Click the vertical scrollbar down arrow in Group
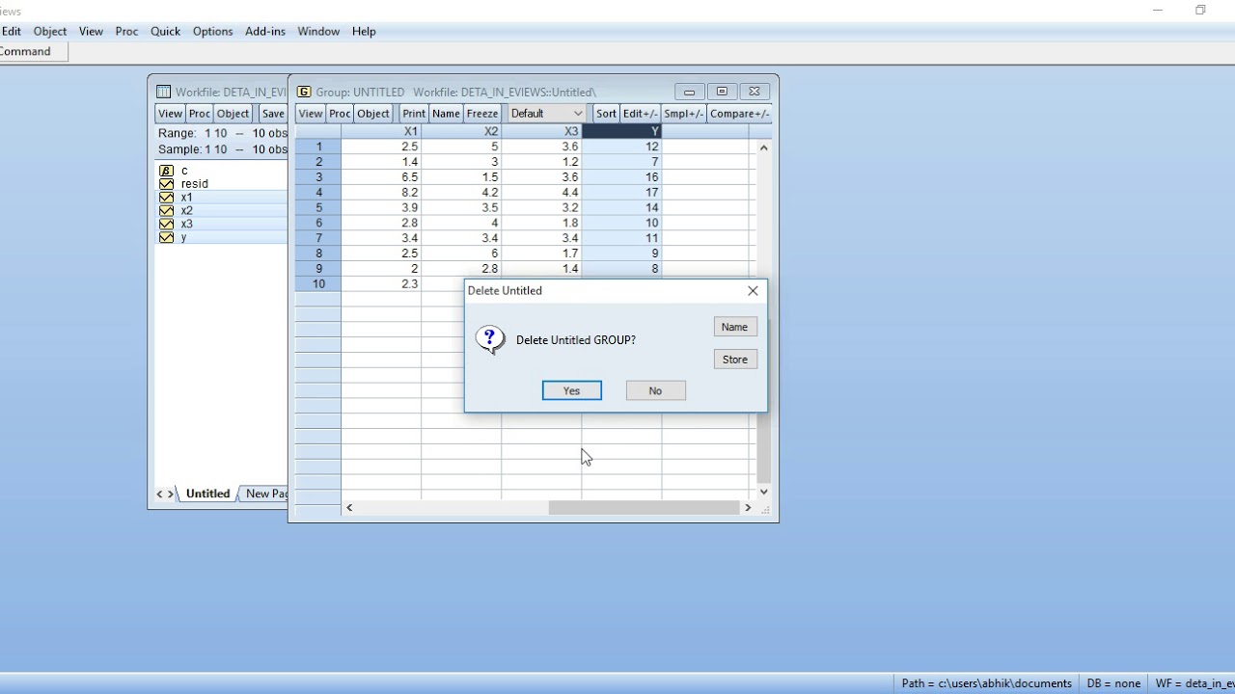The height and width of the screenshot is (694, 1235). 763,492
